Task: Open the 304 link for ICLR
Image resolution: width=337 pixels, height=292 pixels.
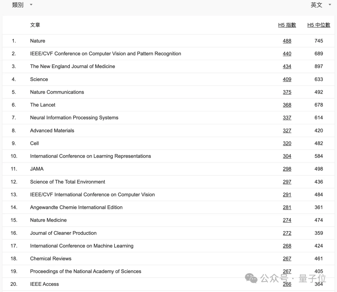Action: [x=287, y=156]
